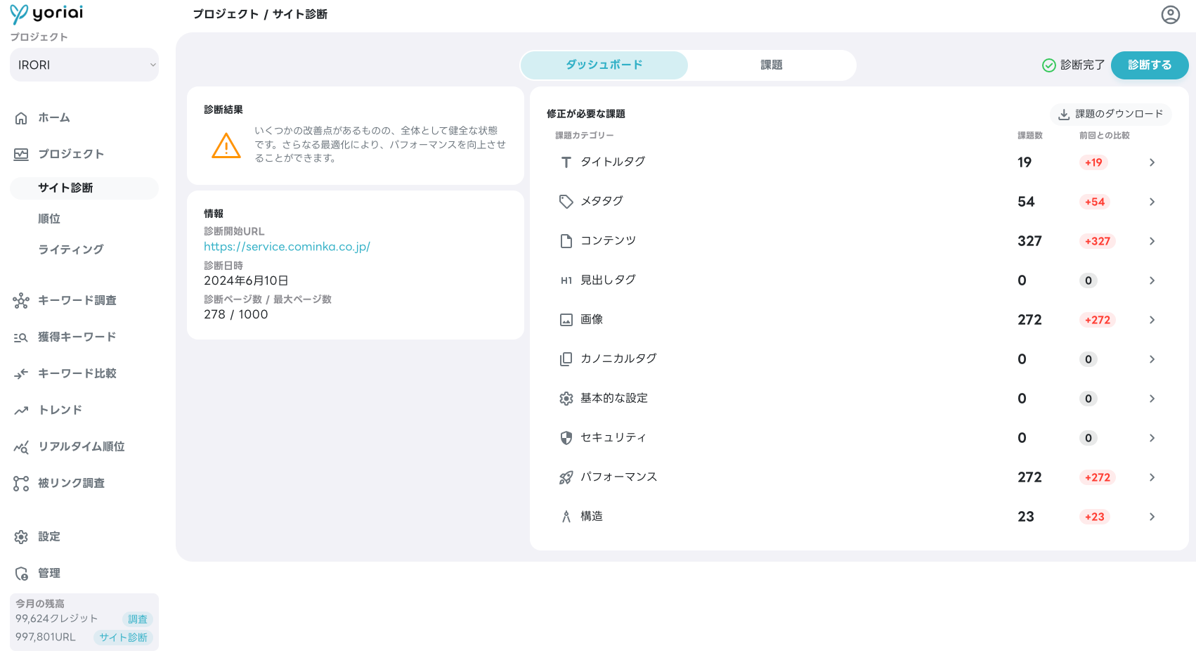Download issues via 課題のダウンロード
The image size is (1196, 658).
point(1111,114)
